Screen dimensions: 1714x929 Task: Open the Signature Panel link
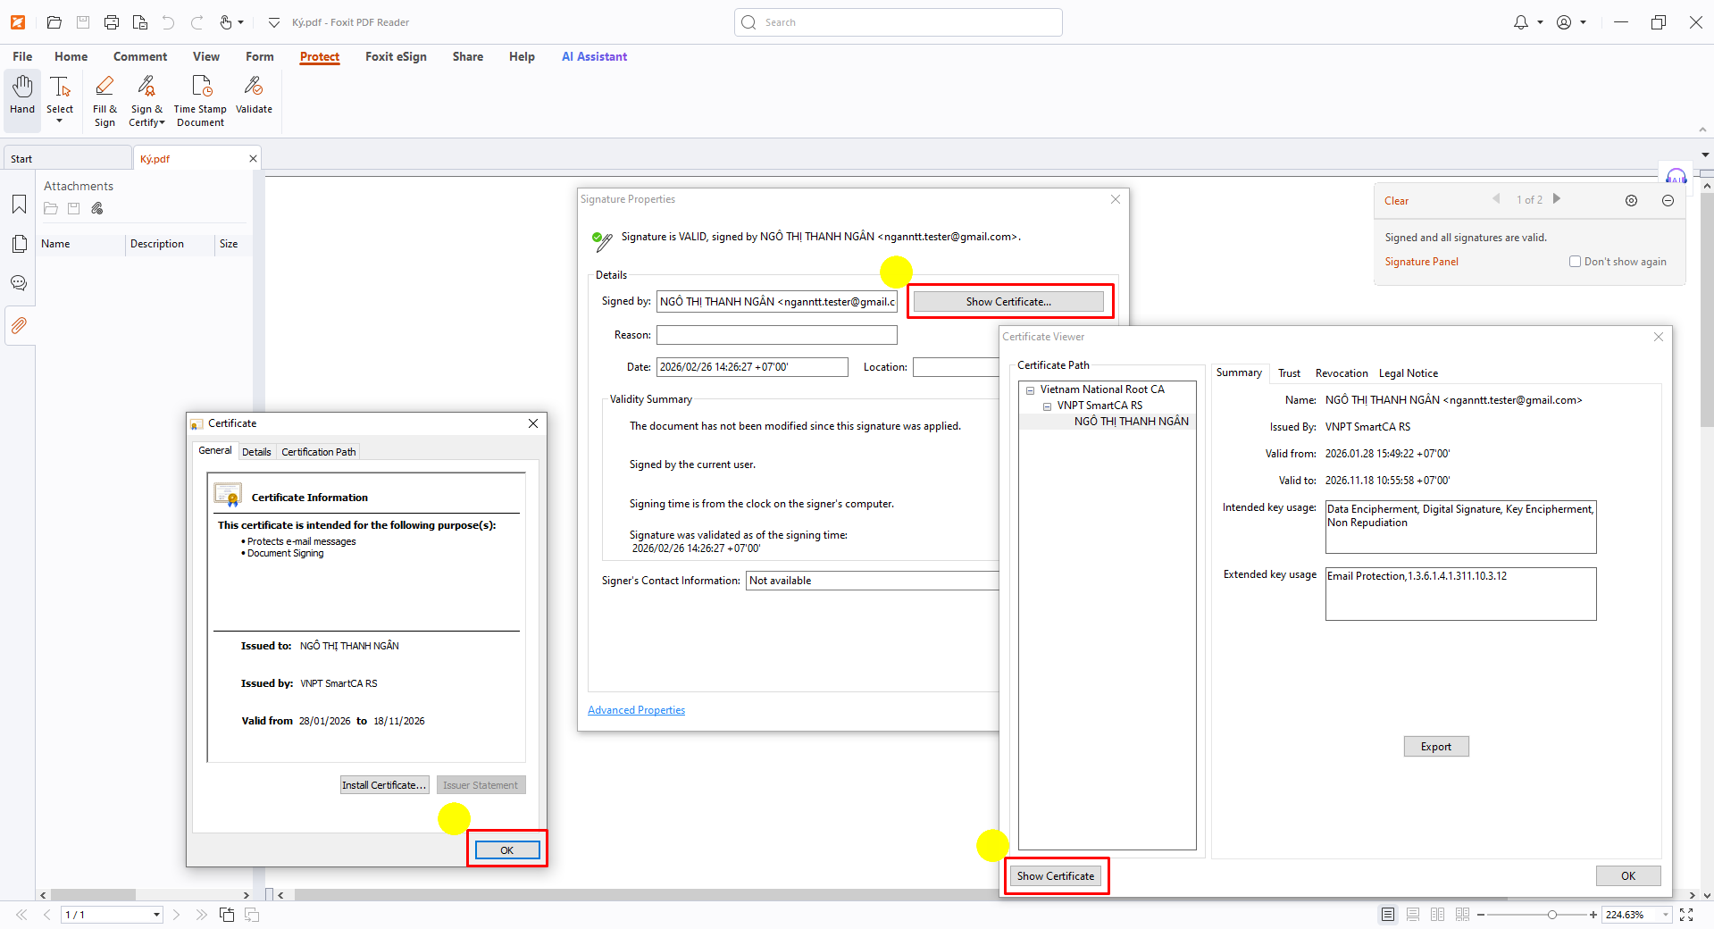[x=1421, y=262]
